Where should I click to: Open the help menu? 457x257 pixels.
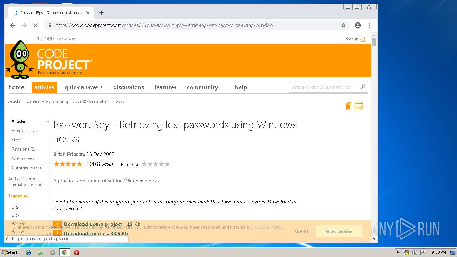[x=241, y=87]
